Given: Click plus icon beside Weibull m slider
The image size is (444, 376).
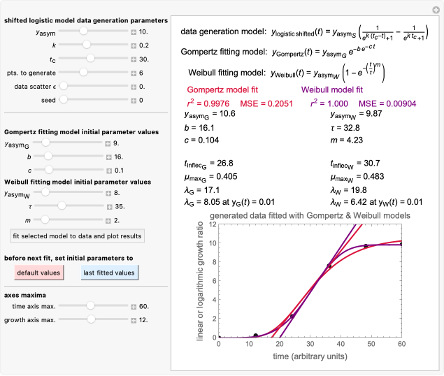Looking at the screenshot, I should pyautogui.click(x=108, y=219).
